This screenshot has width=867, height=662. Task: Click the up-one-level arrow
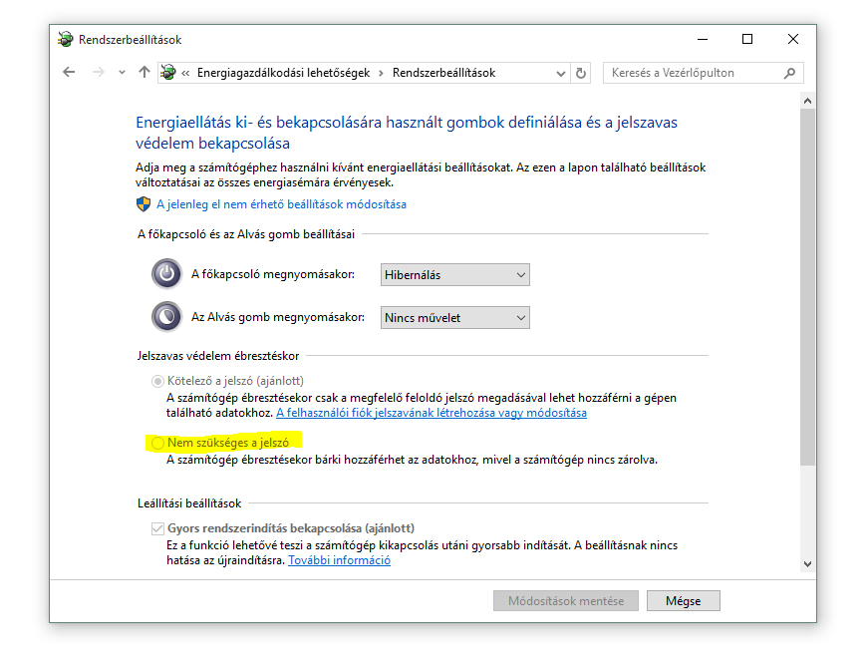pos(144,73)
